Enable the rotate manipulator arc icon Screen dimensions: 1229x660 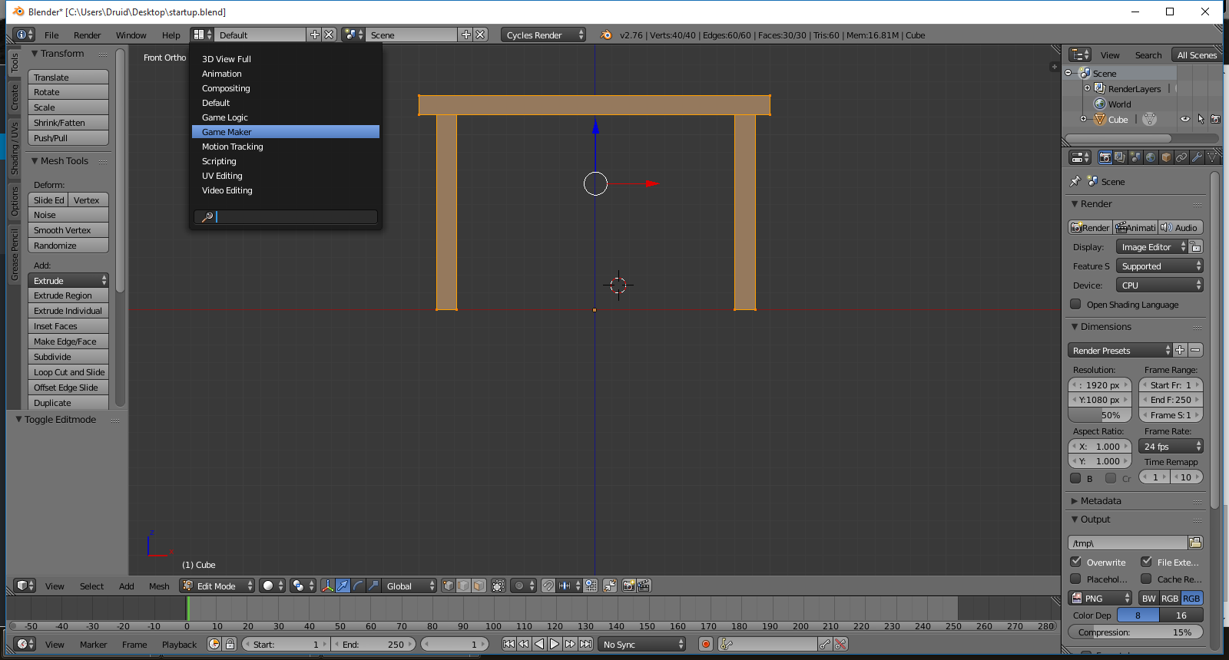[358, 586]
